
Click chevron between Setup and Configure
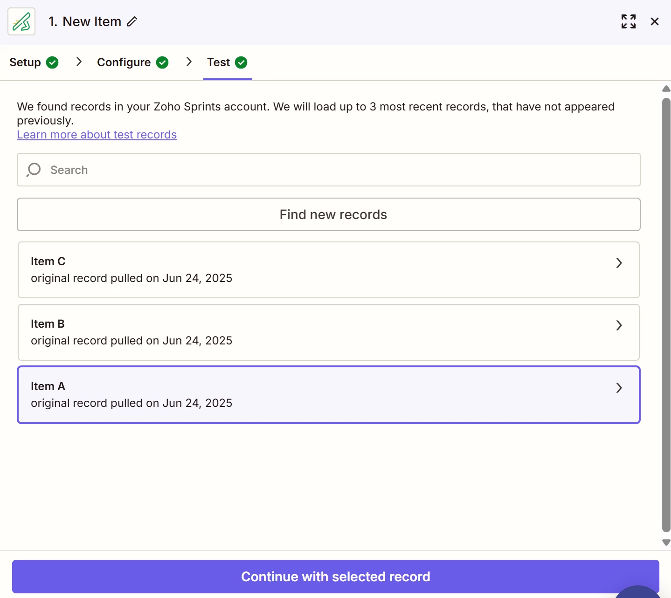tap(79, 62)
